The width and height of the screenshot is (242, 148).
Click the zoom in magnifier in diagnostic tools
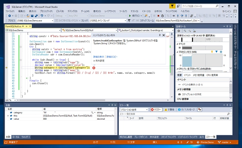[185, 31]
